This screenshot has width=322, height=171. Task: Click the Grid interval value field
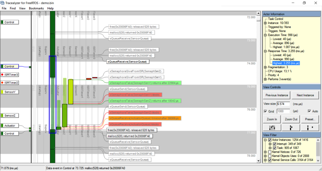pos(283,111)
